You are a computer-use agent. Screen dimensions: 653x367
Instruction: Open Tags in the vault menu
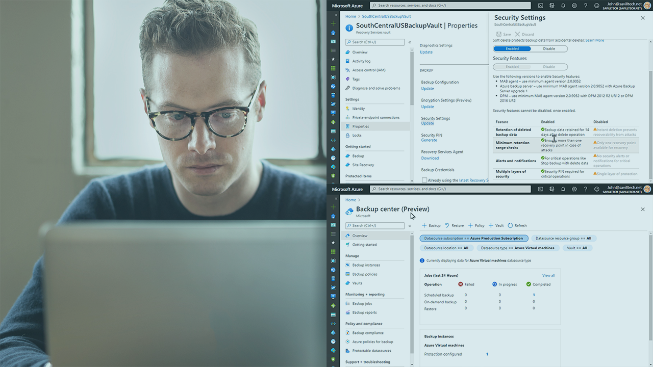click(x=356, y=79)
